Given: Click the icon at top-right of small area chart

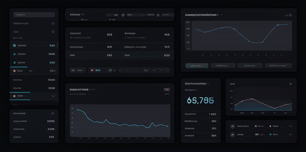Looking at the screenshot, I should pyautogui.click(x=290, y=84).
